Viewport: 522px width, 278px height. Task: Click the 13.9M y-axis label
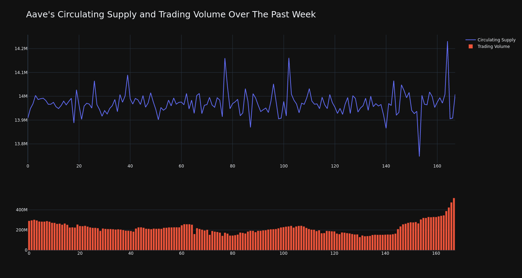pyautogui.click(x=21, y=120)
